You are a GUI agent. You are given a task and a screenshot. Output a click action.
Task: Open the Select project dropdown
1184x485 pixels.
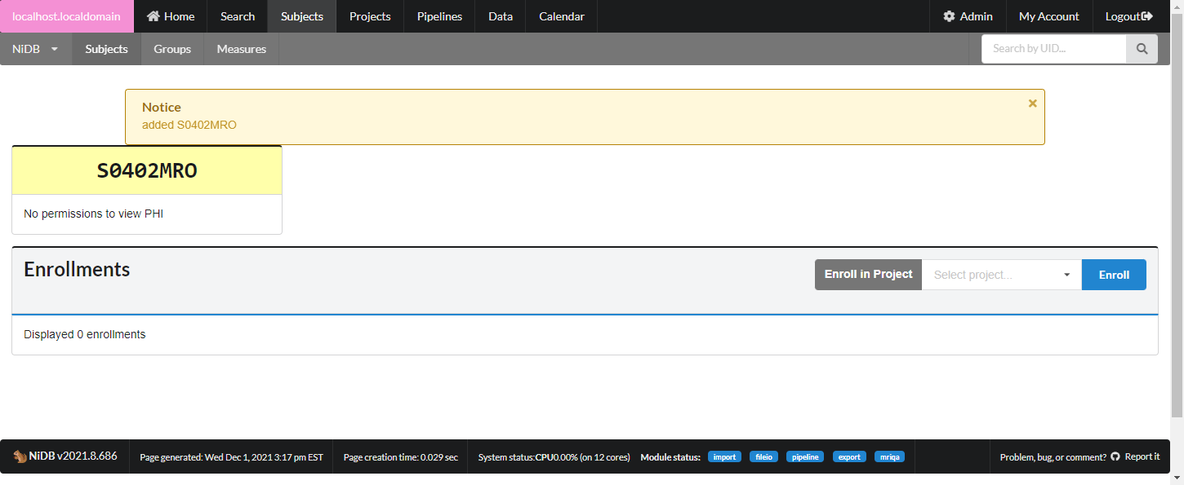1001,275
